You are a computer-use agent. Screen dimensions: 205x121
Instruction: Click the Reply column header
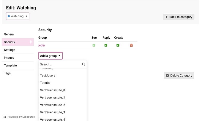[106, 38]
